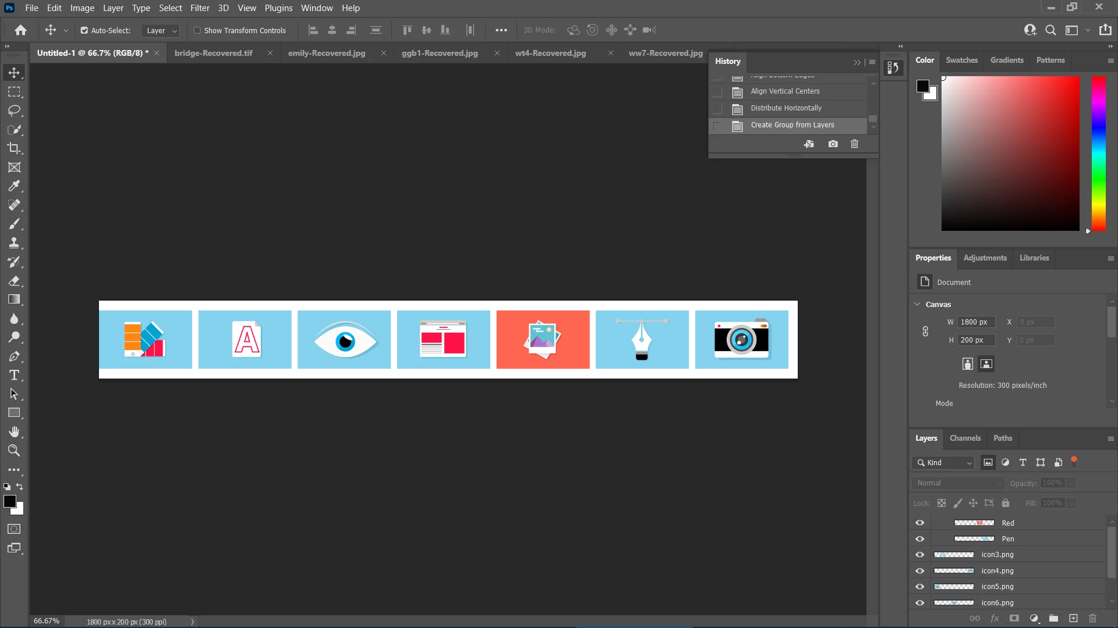Click the hue spectrum slider

coord(1098,154)
